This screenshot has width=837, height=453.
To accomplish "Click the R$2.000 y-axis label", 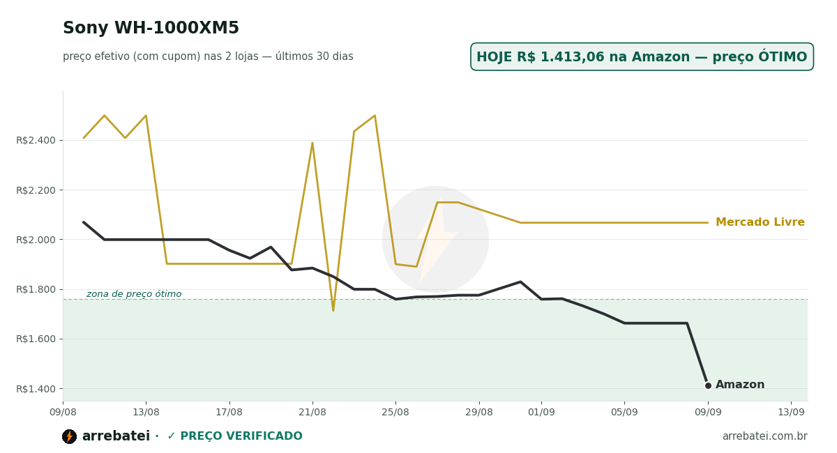I will (x=36, y=240).
